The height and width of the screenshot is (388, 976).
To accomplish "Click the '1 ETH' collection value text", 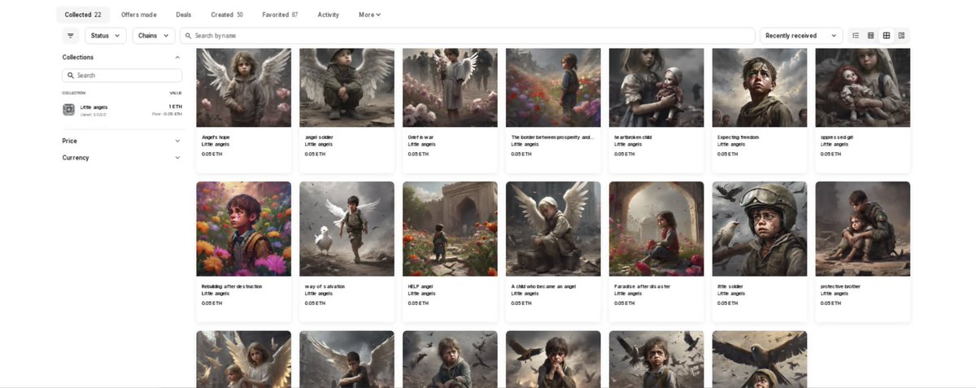I will click(x=176, y=107).
